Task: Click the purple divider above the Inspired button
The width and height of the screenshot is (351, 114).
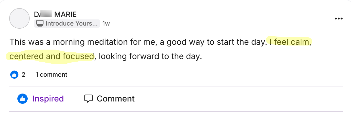Action: (176, 86)
